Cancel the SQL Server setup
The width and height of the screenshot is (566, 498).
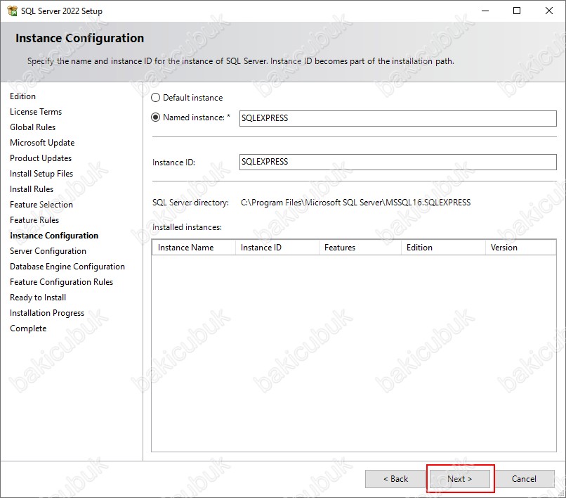coord(524,479)
